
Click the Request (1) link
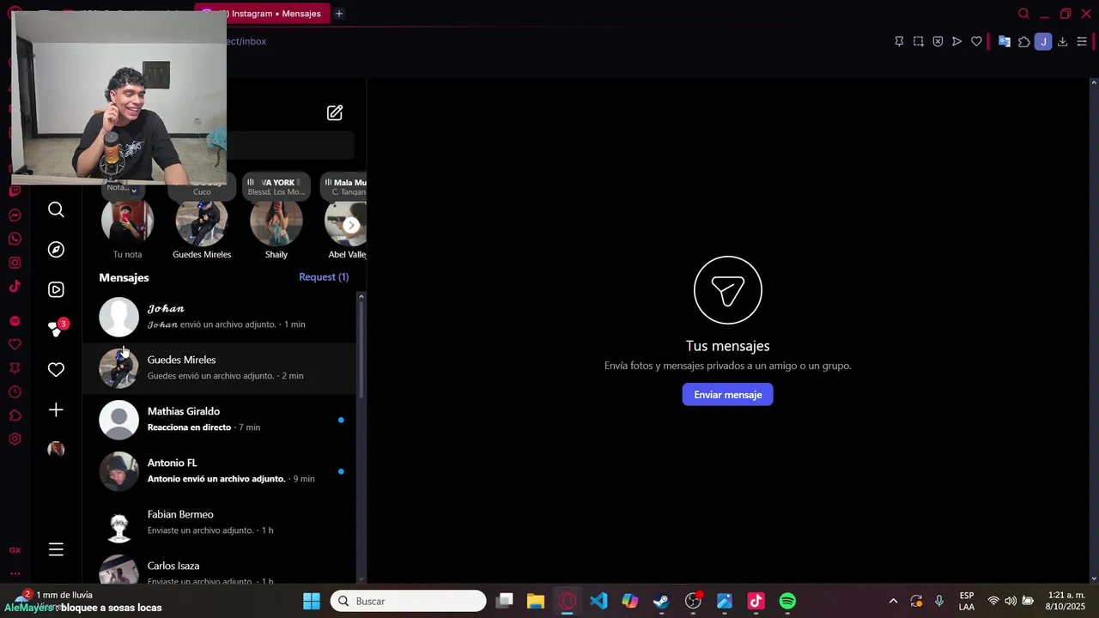(x=324, y=277)
